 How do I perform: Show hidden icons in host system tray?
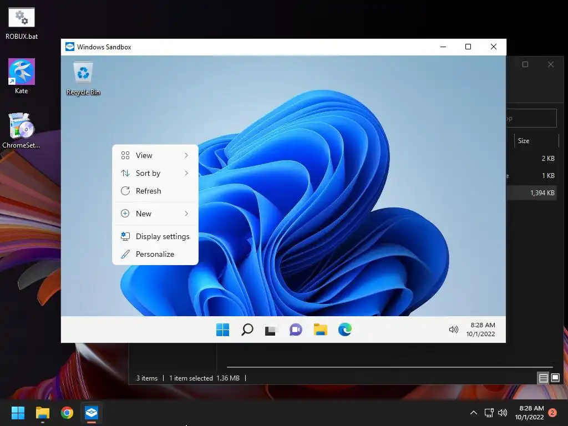coord(474,413)
